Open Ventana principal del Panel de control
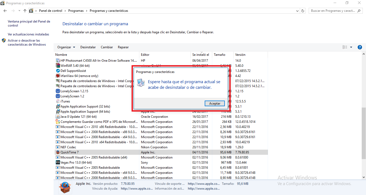This screenshot has width=366, height=195. click(x=29, y=23)
